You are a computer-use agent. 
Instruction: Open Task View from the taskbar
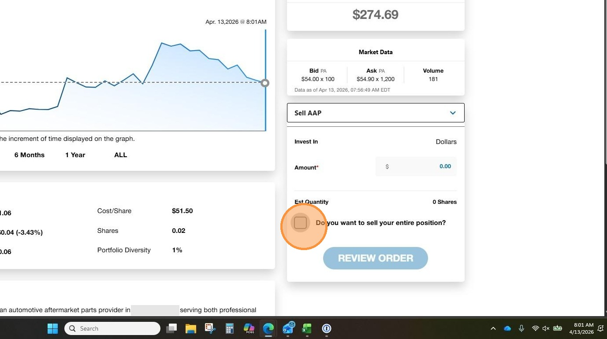click(x=171, y=328)
